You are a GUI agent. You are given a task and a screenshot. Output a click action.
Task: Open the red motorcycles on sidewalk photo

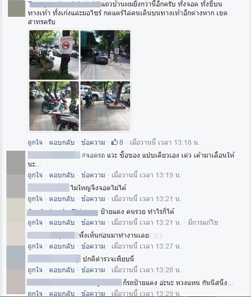[x=54, y=106]
